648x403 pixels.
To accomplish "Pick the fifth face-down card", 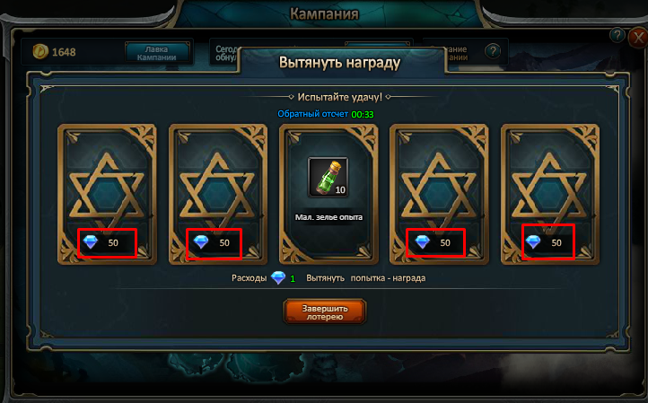I will click(x=550, y=194).
